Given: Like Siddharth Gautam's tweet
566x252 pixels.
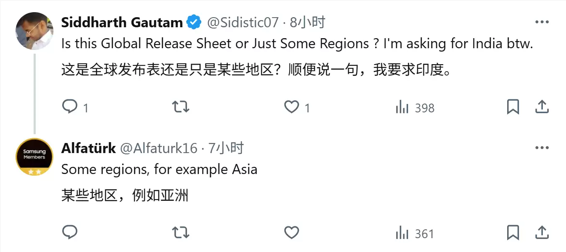Looking at the screenshot, I should [x=291, y=107].
